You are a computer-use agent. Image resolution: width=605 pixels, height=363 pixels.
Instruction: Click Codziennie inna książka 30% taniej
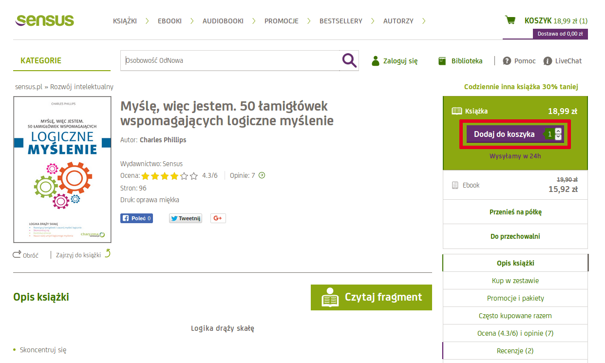pos(521,87)
